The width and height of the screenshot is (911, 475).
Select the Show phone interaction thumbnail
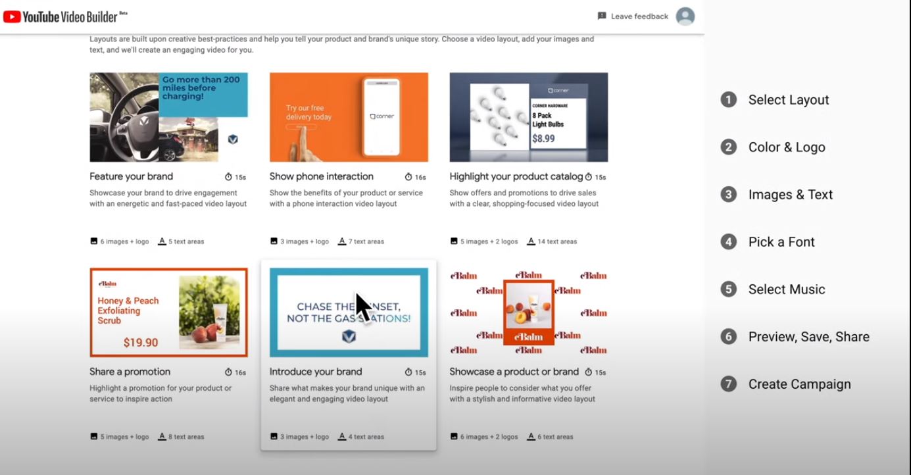click(349, 117)
